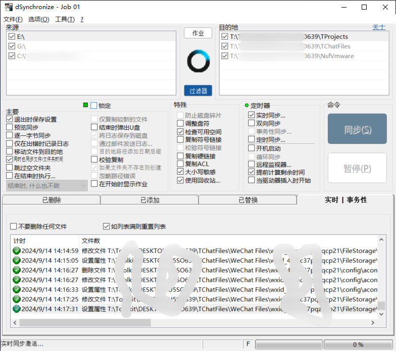
Task: Uncheck 退出时保存设置
Action: [x=9, y=119]
